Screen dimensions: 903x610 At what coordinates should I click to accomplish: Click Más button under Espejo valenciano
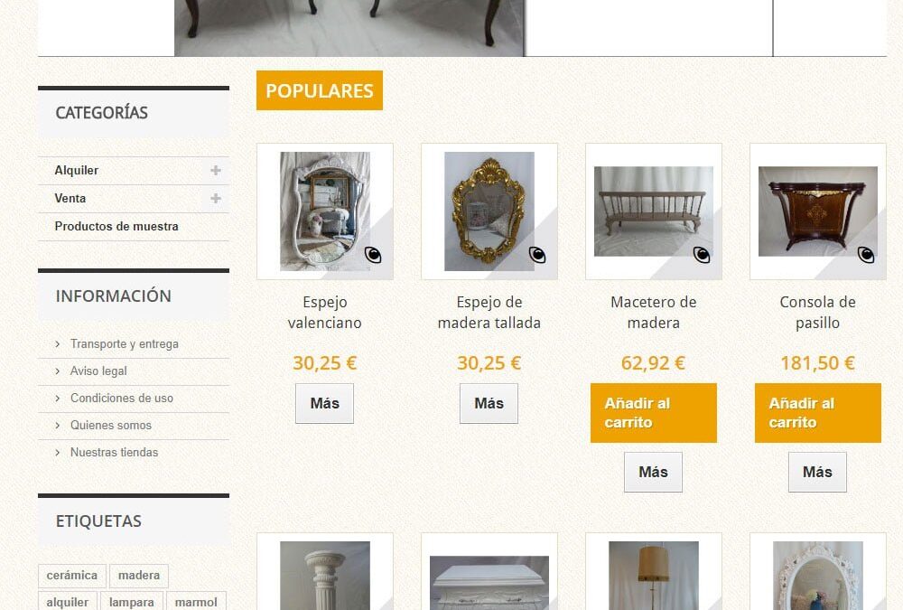coord(325,404)
